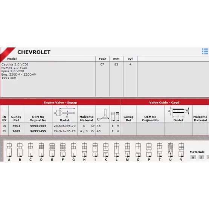Click the Engine Valve Malzeme Material header

[x=87, y=119]
